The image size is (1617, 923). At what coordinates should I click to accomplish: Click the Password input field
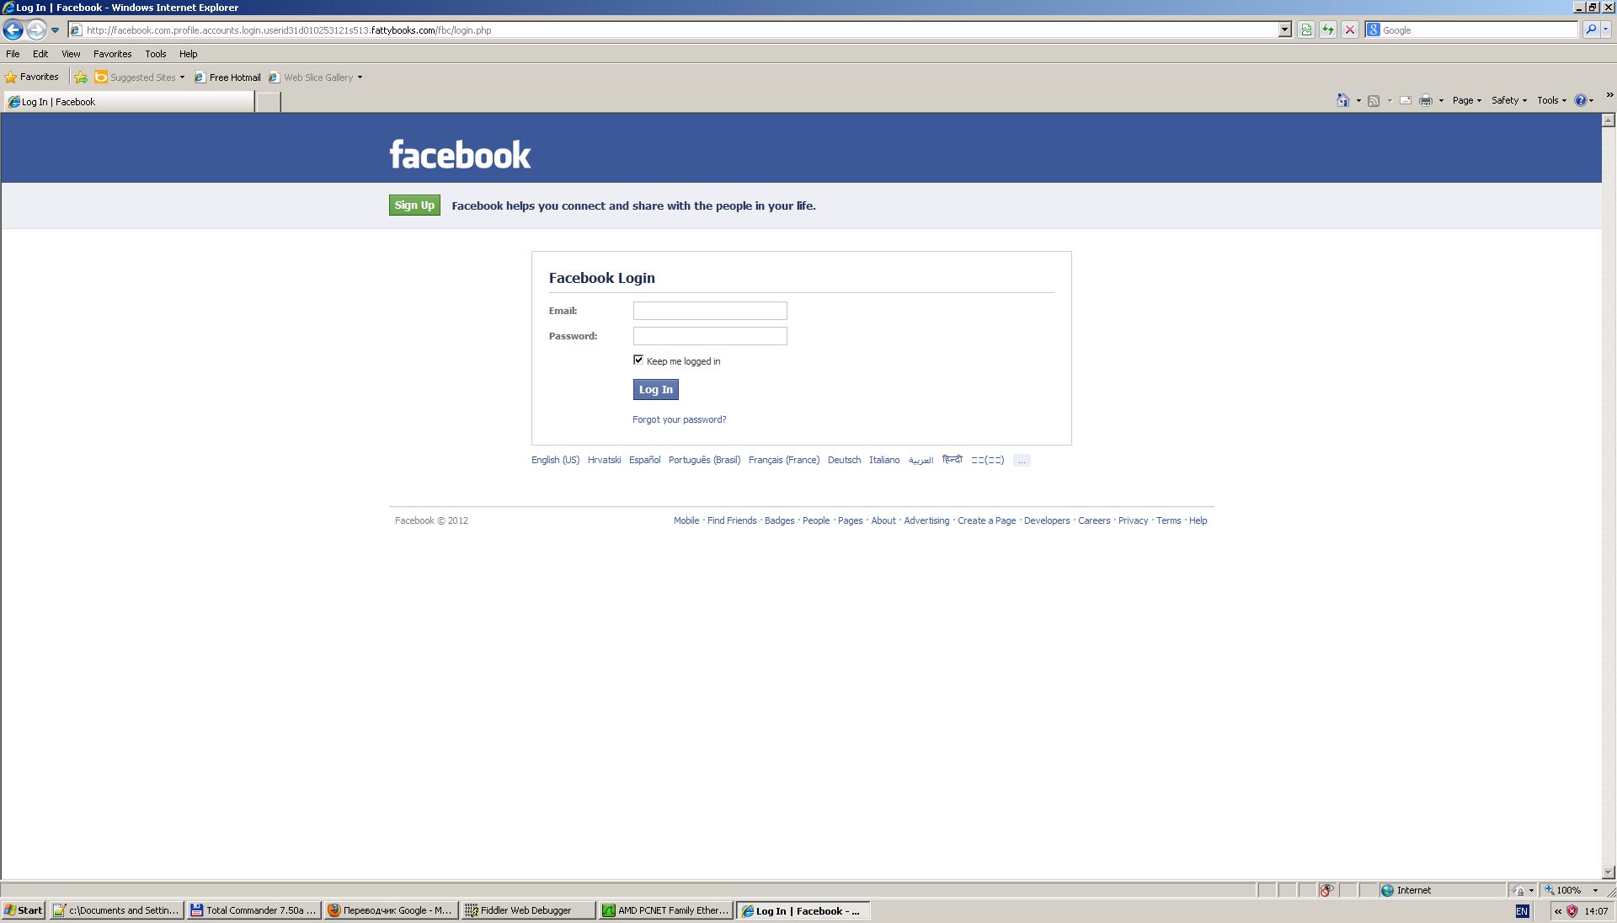pos(710,335)
